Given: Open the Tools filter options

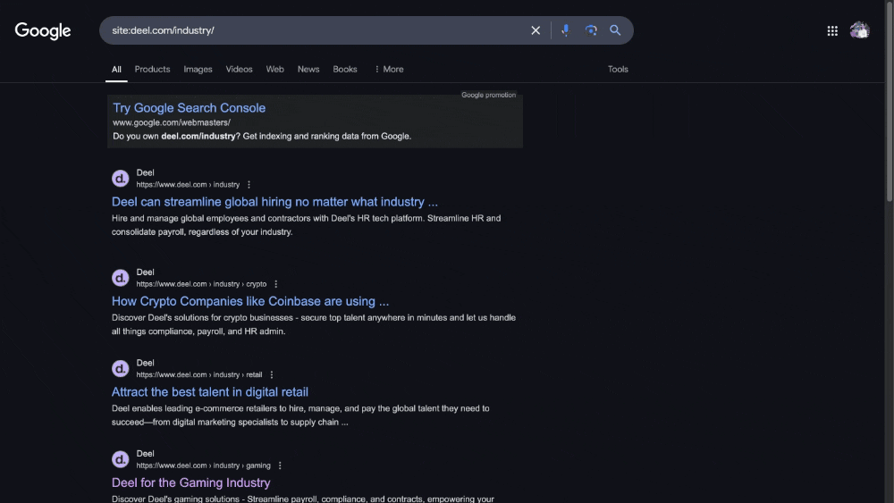Looking at the screenshot, I should click(618, 70).
